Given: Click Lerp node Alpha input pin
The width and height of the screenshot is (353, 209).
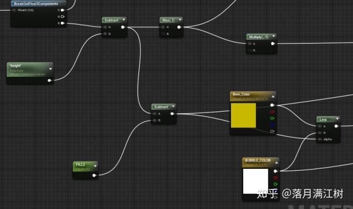Looking at the screenshot, I should tap(320, 139).
